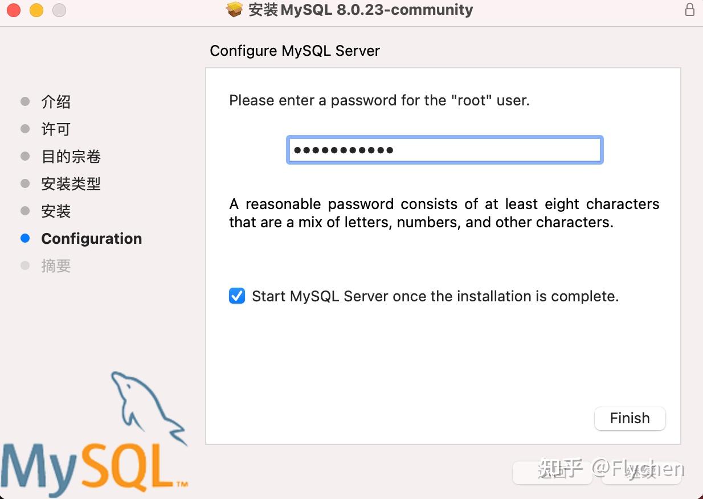Select the 安装类型 step in the sidebar
Viewport: 703px width, 499px height.
pyautogui.click(x=71, y=183)
